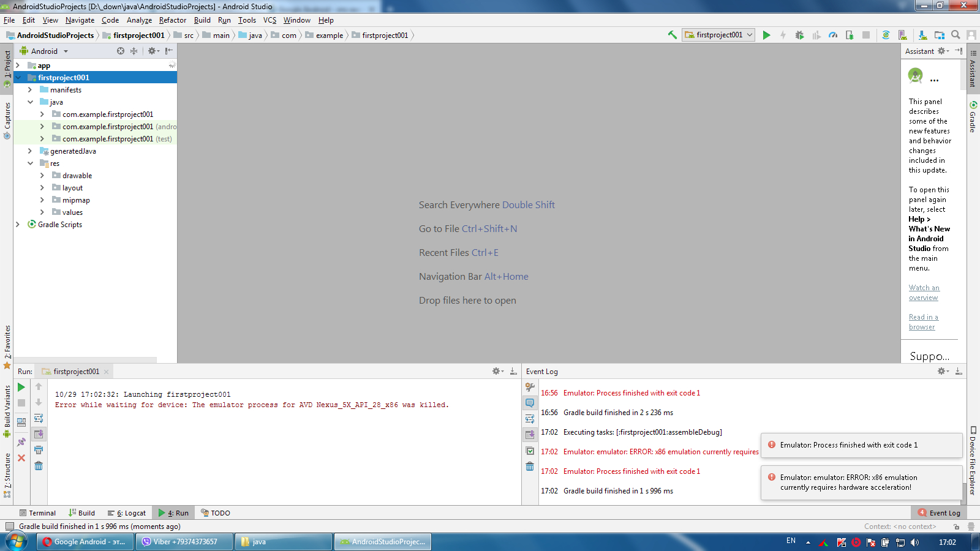Open the profiler gauge icon in toolbar

point(833,35)
